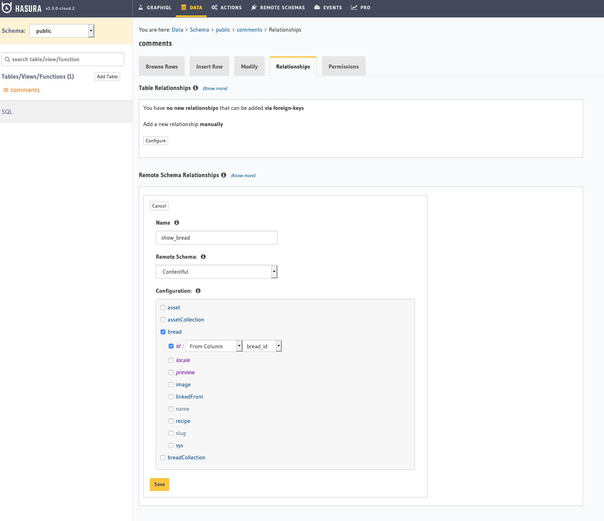This screenshot has width=604, height=521.
Task: Open the Schema public dropdown
Action: pyautogui.click(x=62, y=31)
